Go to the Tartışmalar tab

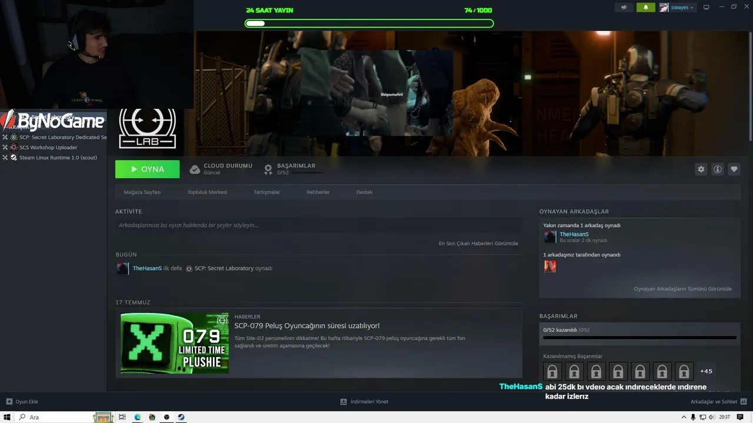266,192
